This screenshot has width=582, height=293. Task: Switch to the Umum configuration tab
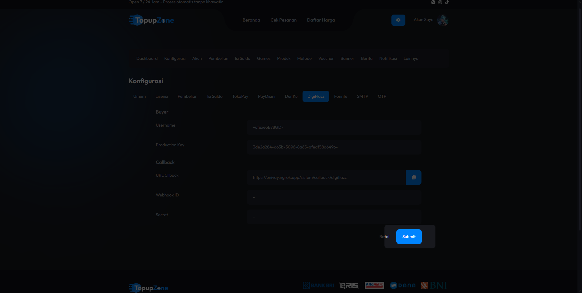[140, 96]
